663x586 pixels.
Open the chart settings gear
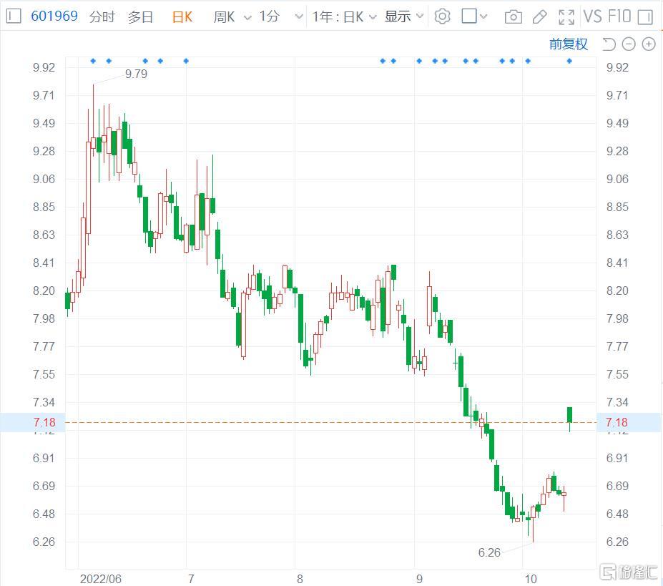442,16
